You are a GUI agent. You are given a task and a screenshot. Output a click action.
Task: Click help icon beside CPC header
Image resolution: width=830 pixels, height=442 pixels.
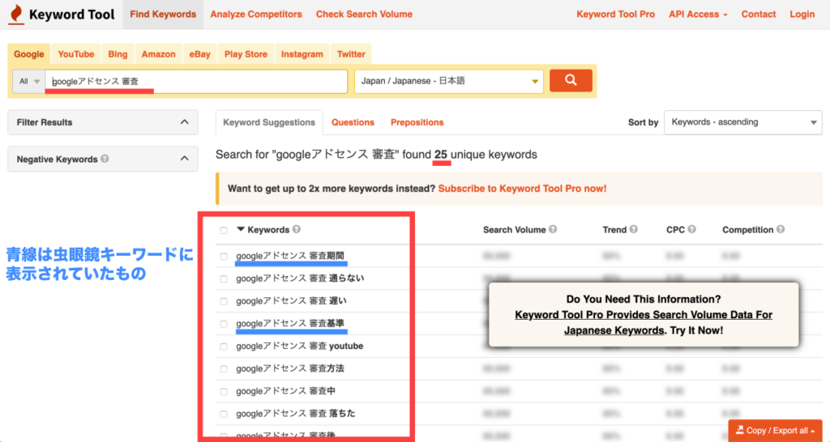694,230
